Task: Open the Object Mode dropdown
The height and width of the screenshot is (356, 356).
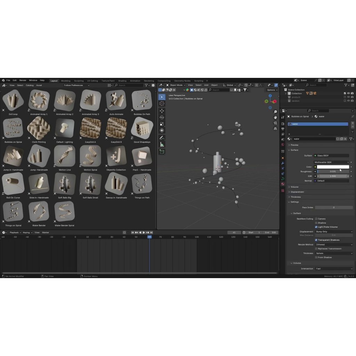Action: tap(176, 85)
